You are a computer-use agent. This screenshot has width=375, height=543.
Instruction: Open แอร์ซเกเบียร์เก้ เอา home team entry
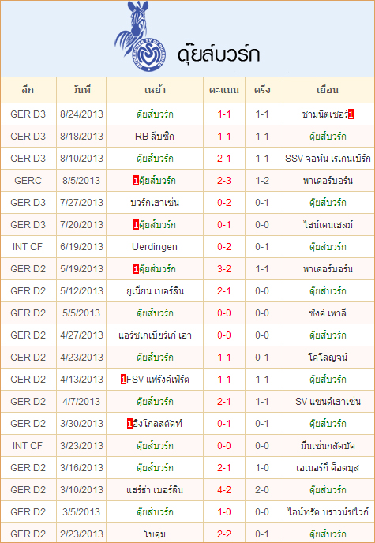[x=155, y=335]
